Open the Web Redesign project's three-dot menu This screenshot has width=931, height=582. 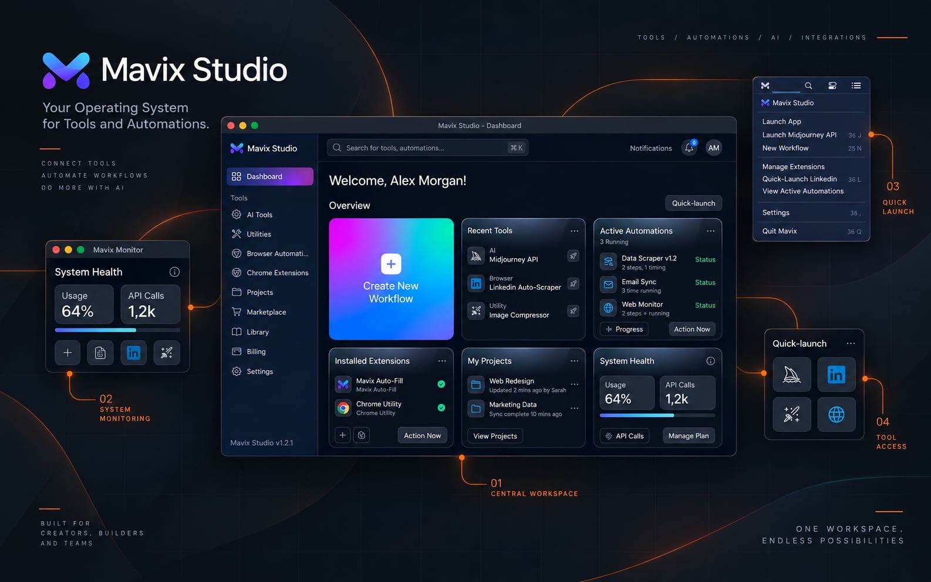574,384
